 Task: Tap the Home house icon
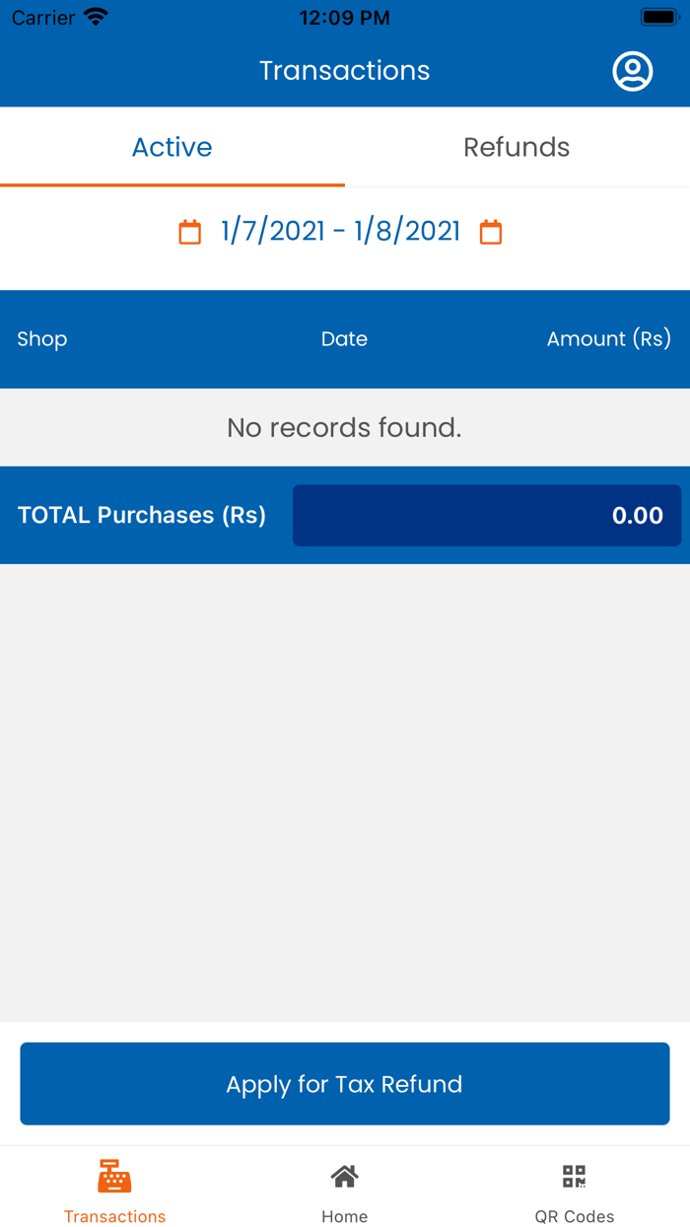point(344,1174)
